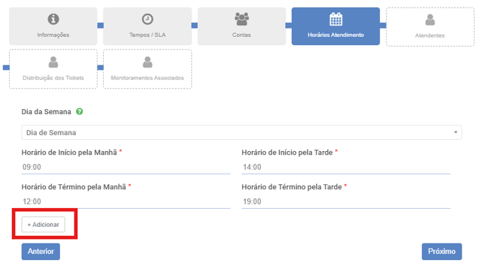Click the green help icon beside Dia da Semana
The height and width of the screenshot is (272, 479).
pyautogui.click(x=79, y=112)
